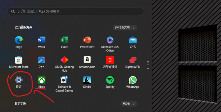This screenshot has width=221, height=112.
Task: Select the first pinned page dot
Action: pyautogui.click(x=148, y=62)
